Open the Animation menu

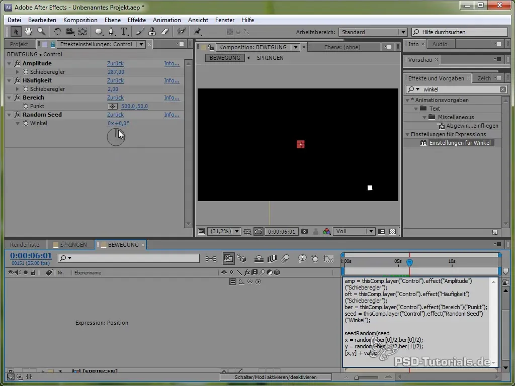[167, 20]
